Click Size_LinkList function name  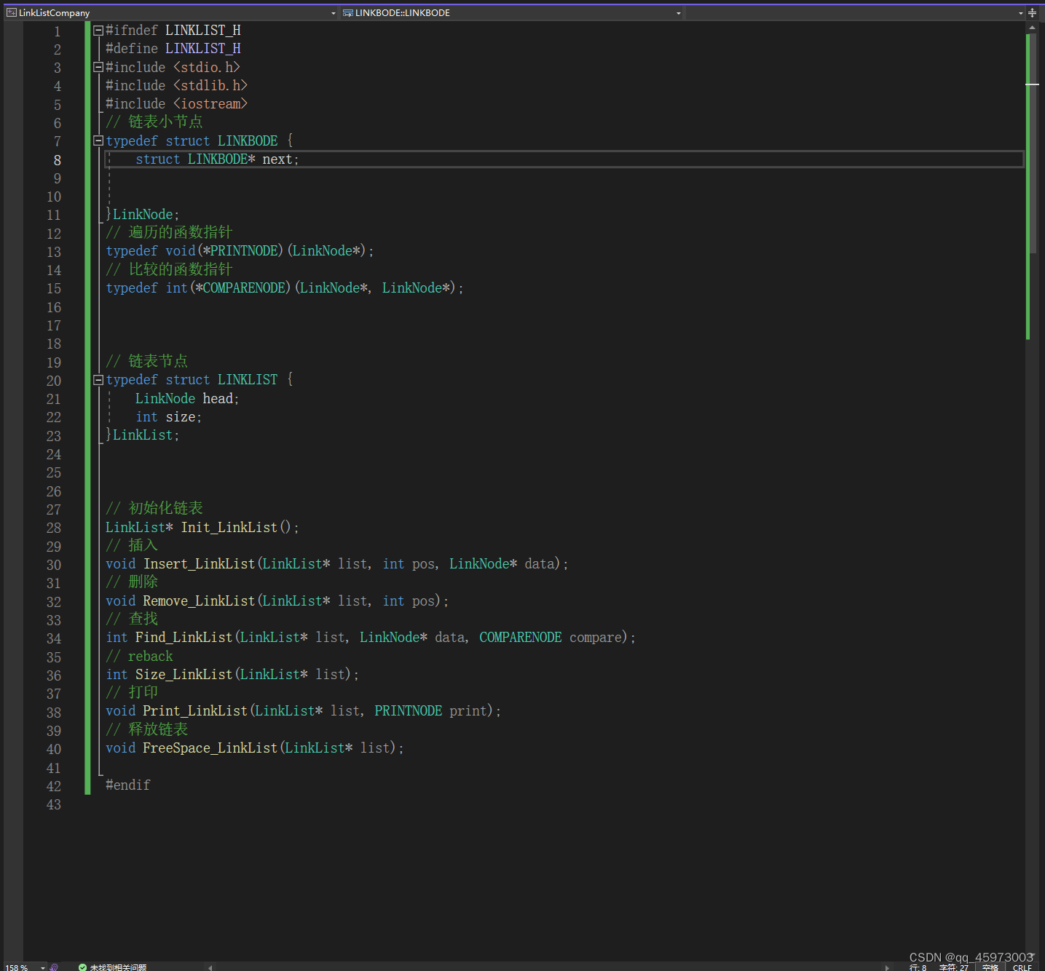(184, 674)
